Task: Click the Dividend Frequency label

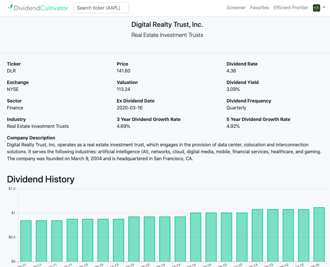Action: [x=249, y=101]
